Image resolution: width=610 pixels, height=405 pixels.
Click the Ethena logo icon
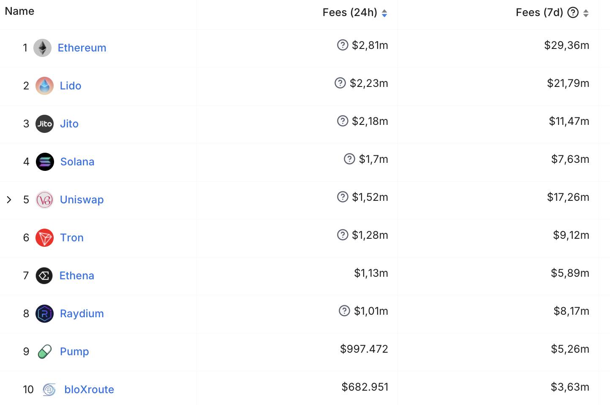tap(44, 275)
